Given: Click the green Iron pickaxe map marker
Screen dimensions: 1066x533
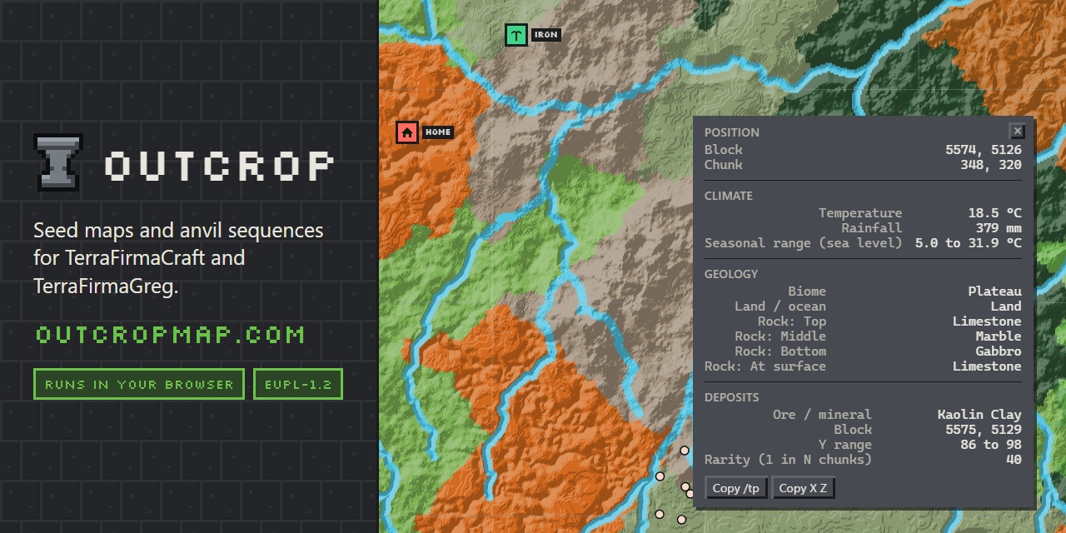Looking at the screenshot, I should click(x=516, y=35).
